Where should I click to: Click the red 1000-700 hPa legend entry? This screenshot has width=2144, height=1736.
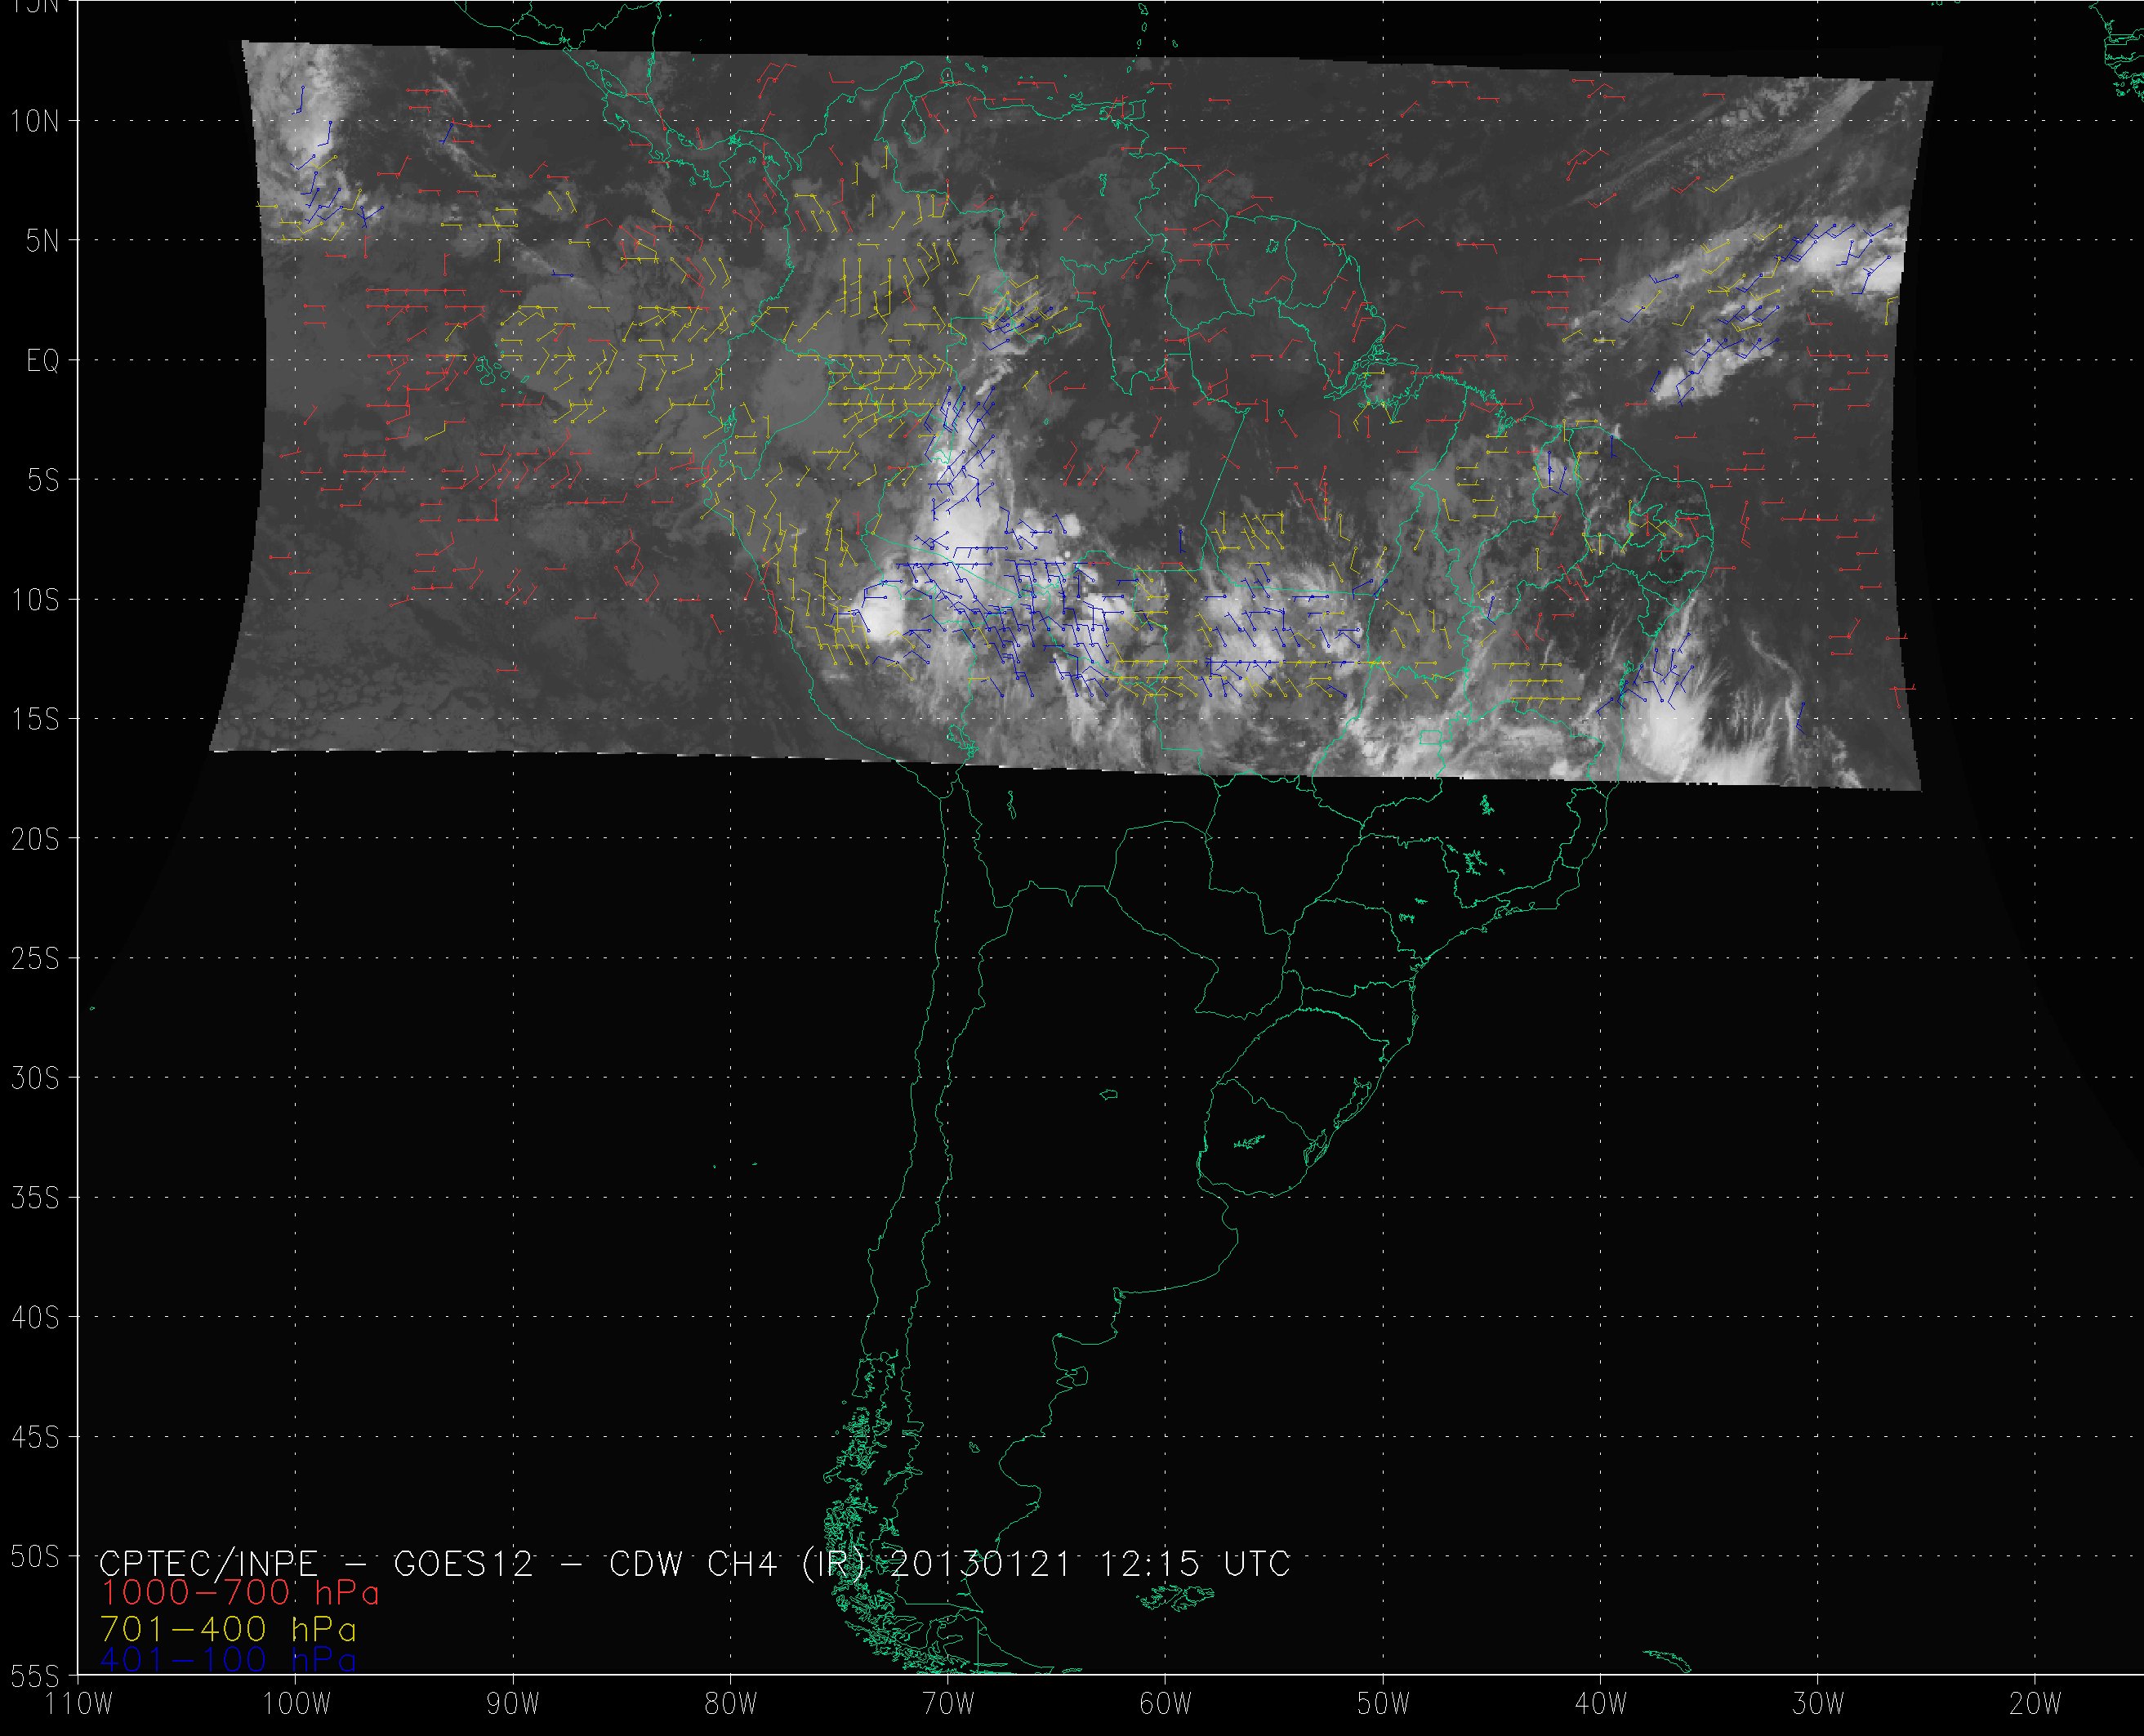click(x=240, y=1593)
